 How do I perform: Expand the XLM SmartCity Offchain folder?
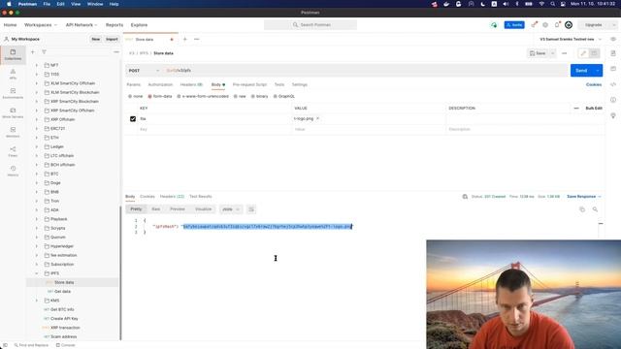37,83
